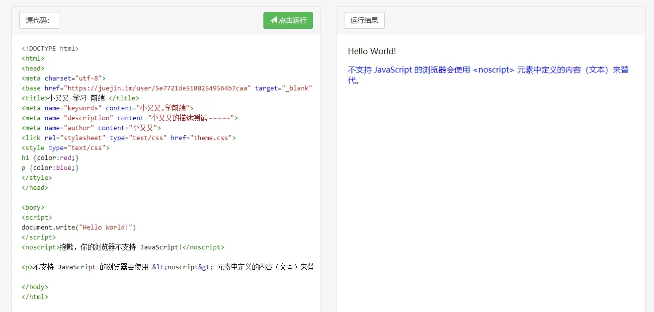Click the <style type="text/css"> line

tap(66, 148)
